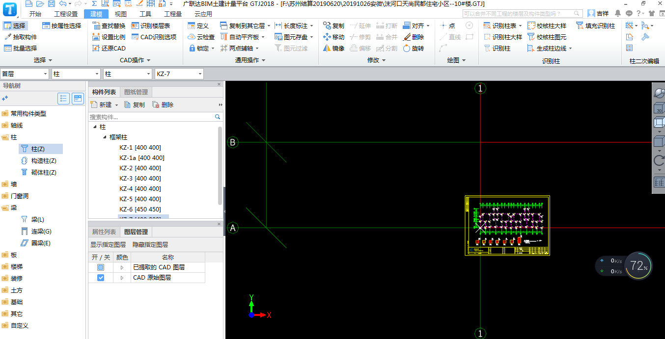Select 构造柱(Z) in navigation tree
The width and height of the screenshot is (665, 339).
pyautogui.click(x=39, y=160)
